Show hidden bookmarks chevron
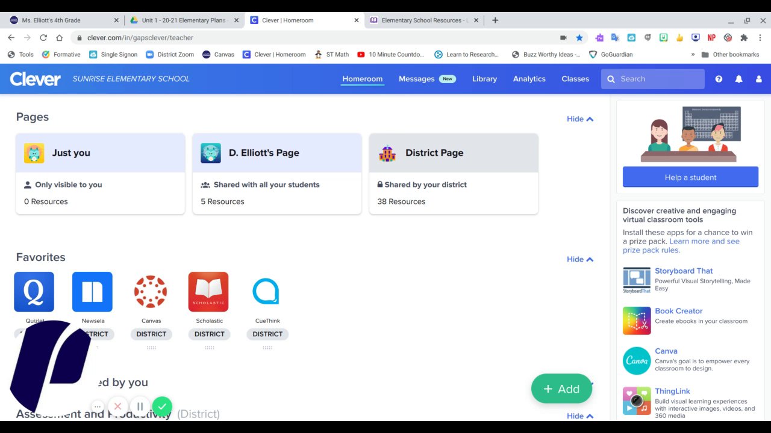The width and height of the screenshot is (771, 433). tap(693, 54)
